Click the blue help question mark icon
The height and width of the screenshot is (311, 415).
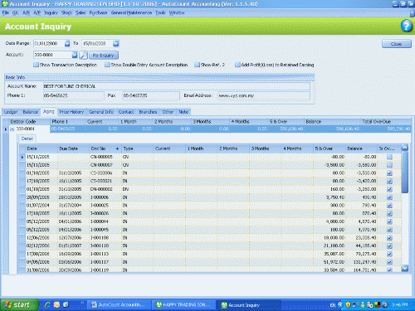(406, 26)
